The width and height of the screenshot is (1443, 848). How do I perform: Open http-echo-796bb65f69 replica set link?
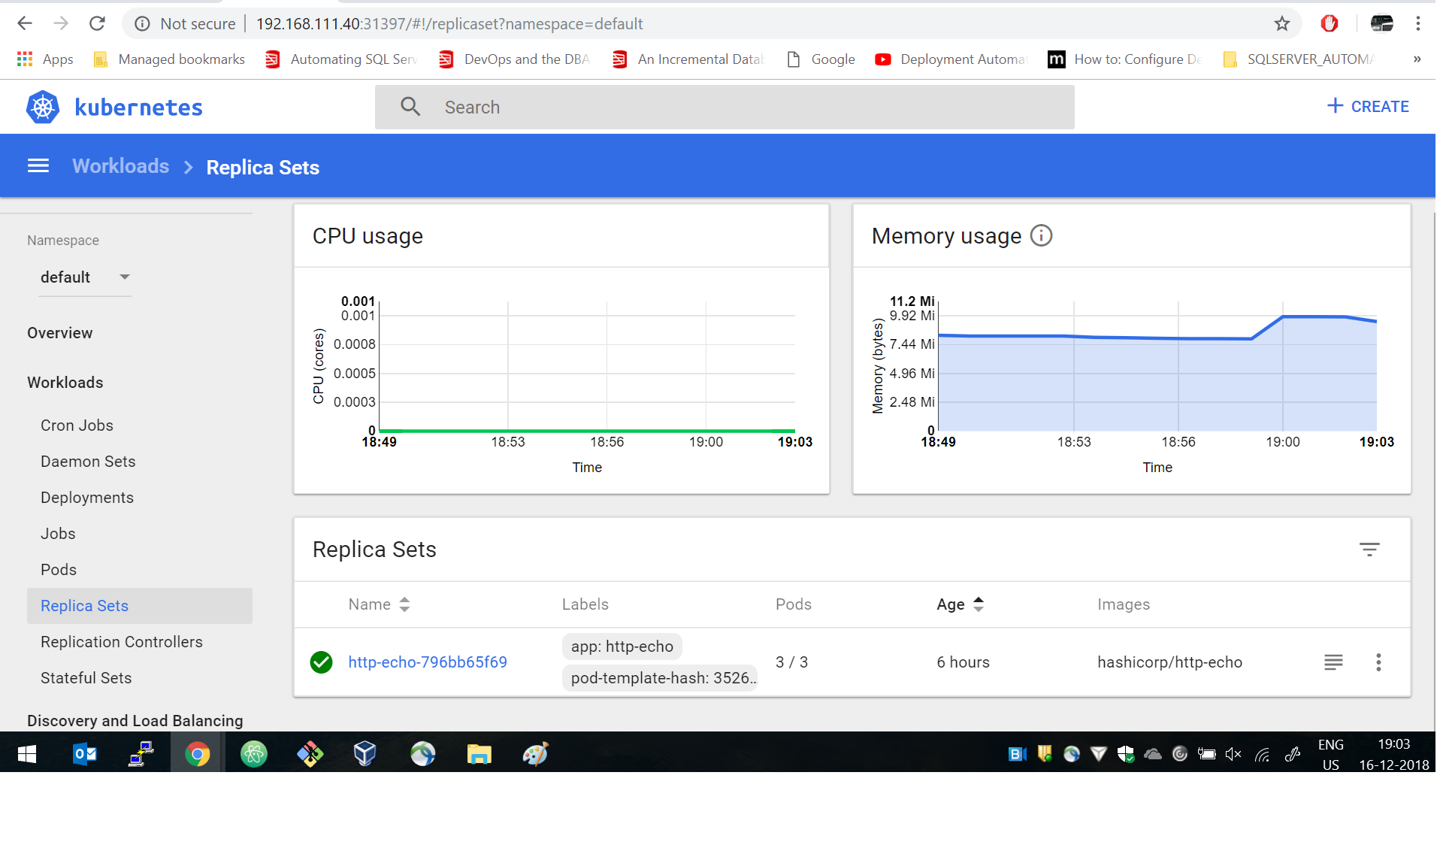(428, 662)
